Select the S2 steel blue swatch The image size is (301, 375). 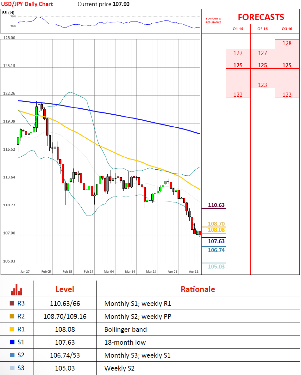pyautogui.click(x=12, y=355)
